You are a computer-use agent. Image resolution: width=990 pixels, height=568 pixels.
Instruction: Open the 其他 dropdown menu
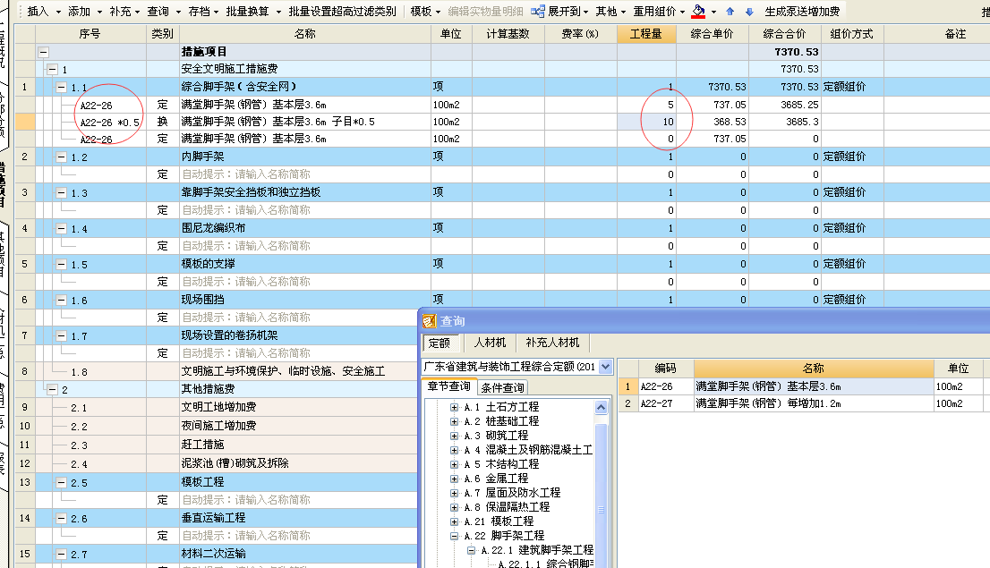tap(610, 12)
